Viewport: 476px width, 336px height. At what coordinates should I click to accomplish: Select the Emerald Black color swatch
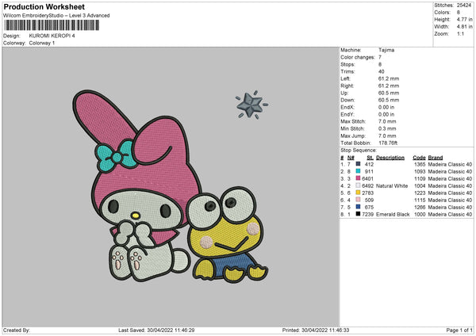coord(358,214)
